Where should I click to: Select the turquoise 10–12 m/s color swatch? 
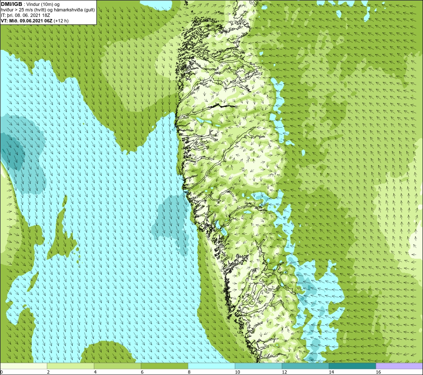click(258, 366)
